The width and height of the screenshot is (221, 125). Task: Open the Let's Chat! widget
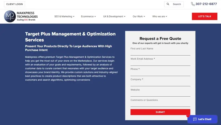pos(202,119)
